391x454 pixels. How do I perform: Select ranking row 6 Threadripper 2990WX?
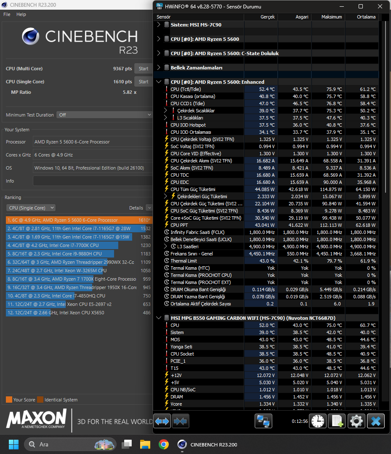click(x=79, y=262)
